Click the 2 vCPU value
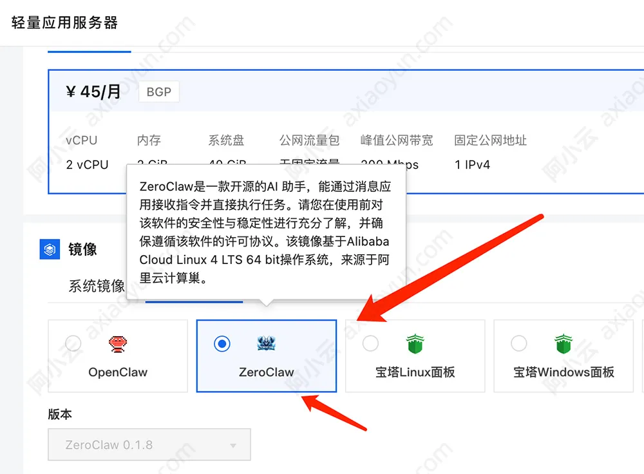The width and height of the screenshot is (644, 474). tap(87, 165)
